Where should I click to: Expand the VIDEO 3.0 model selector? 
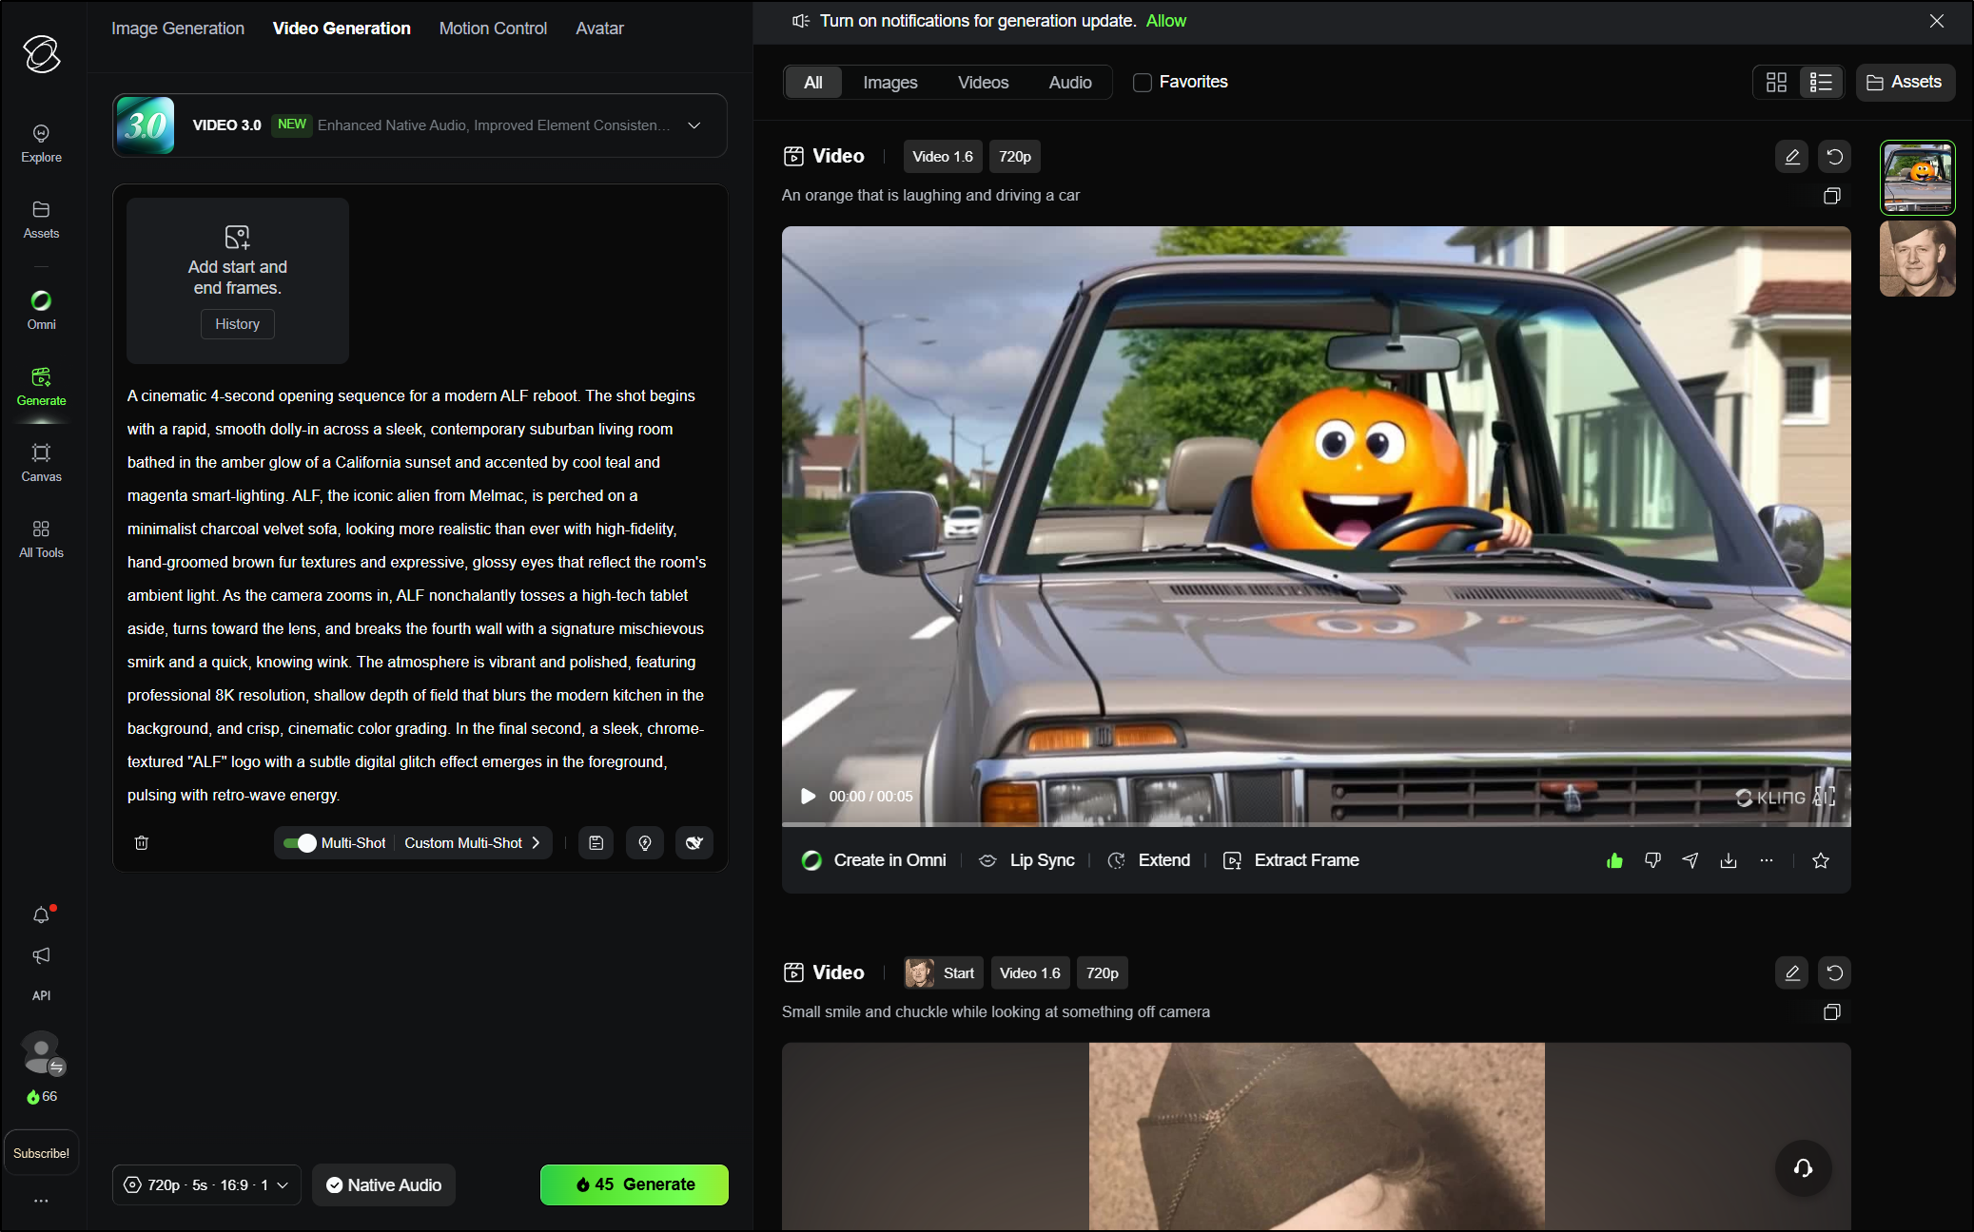[x=694, y=125]
